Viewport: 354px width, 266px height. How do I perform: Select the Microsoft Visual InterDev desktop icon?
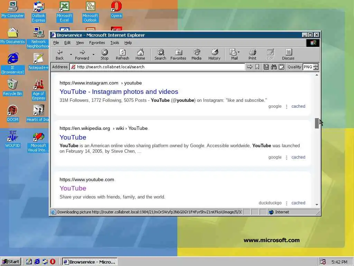[38, 142]
